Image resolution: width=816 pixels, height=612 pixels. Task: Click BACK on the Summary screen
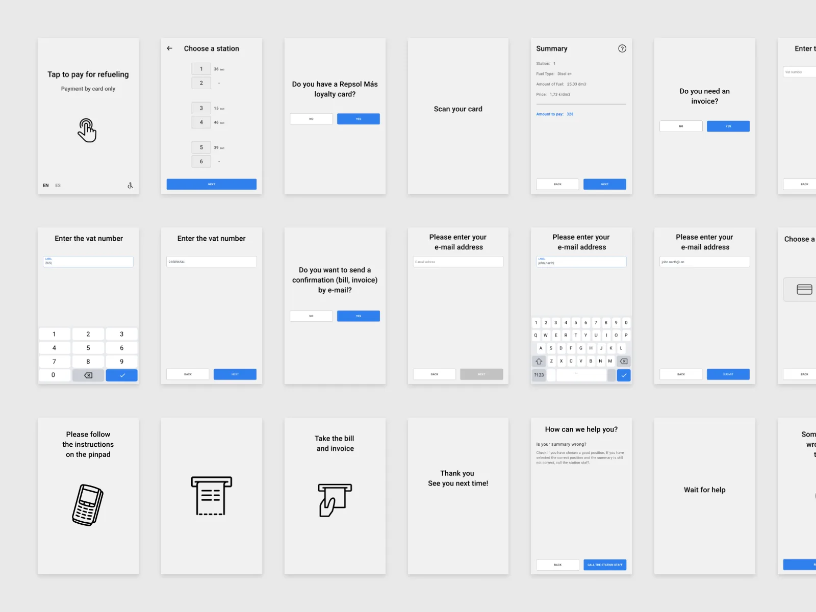pyautogui.click(x=558, y=184)
